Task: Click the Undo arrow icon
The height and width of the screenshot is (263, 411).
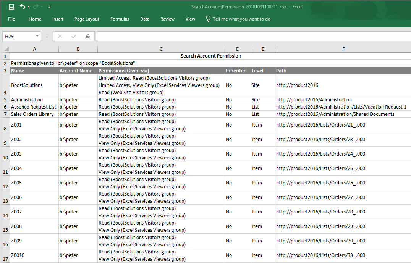Action: click(23, 6)
